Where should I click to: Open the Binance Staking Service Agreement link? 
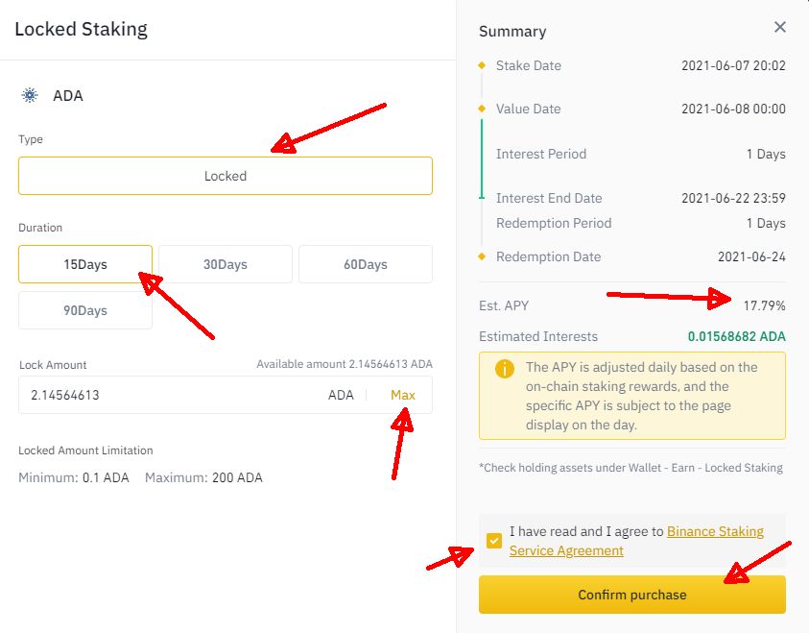[636, 541]
